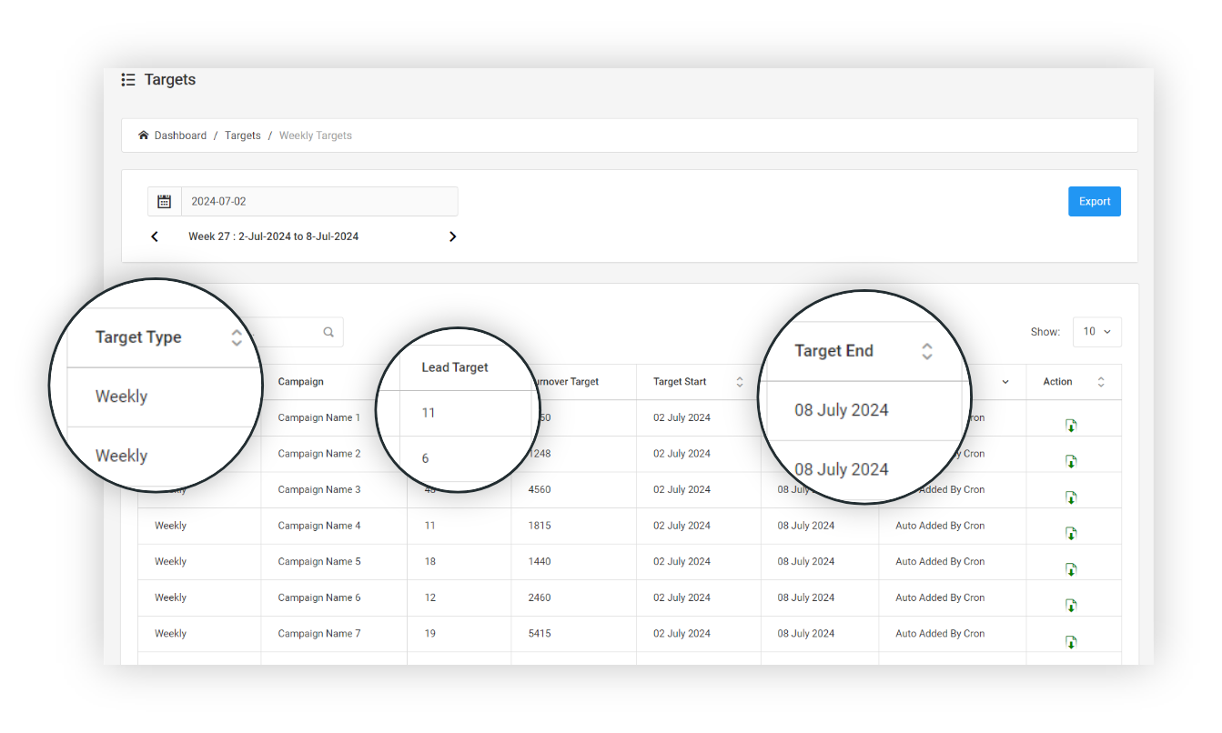The width and height of the screenshot is (1222, 733).
Task: Advance to next week with right arrow
Action: click(452, 236)
